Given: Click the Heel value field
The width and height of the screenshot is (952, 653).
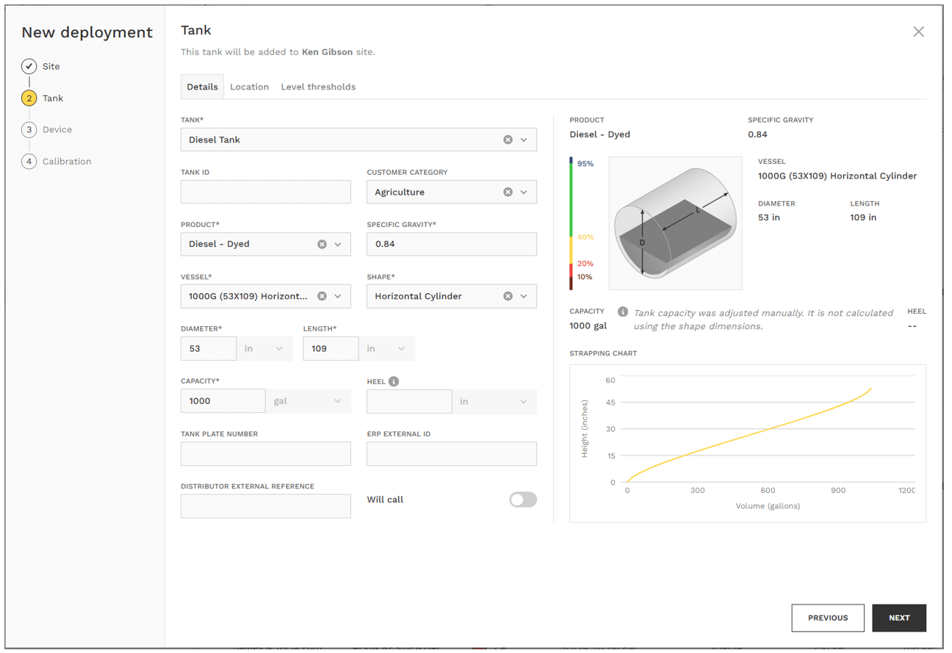Looking at the screenshot, I should (x=409, y=401).
